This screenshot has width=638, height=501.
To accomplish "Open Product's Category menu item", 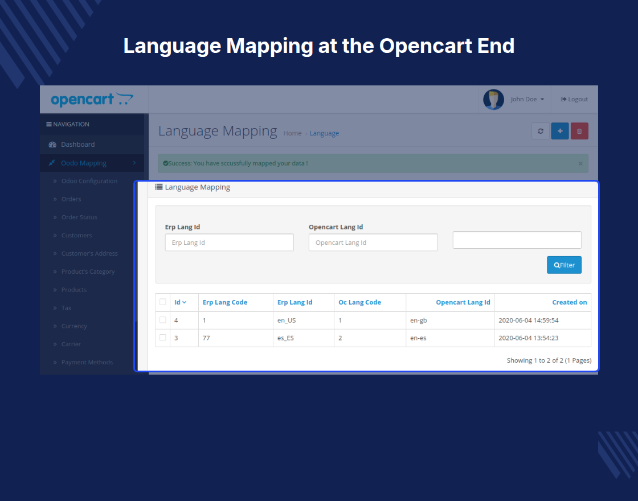I will (88, 272).
